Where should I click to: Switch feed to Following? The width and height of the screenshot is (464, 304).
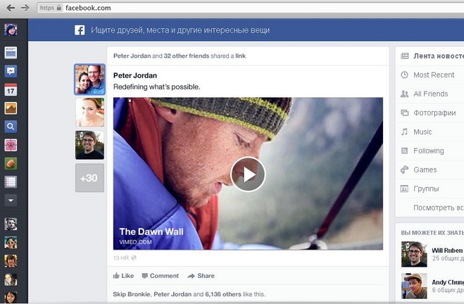(429, 151)
